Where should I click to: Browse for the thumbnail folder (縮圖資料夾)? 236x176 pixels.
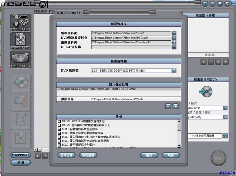click(x=174, y=43)
